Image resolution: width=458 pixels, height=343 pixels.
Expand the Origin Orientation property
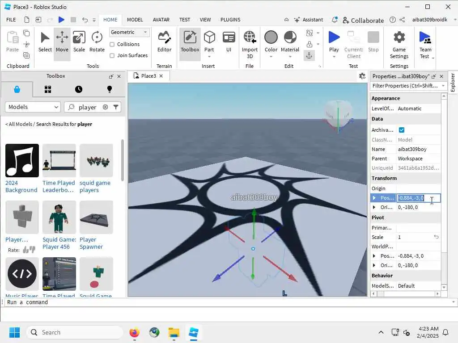(374, 207)
